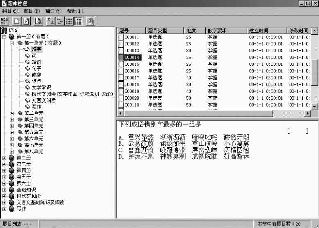Image resolution: width=319 pixels, height=228 pixels.
Task: Open the 帮助(H) menu
Action: (x=75, y=11)
